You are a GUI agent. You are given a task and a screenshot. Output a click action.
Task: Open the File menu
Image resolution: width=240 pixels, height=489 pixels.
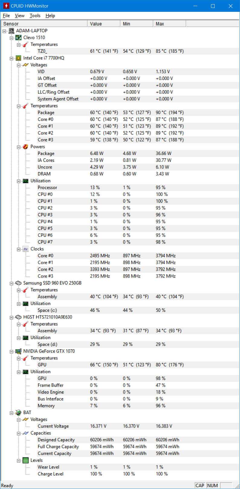point(6,15)
